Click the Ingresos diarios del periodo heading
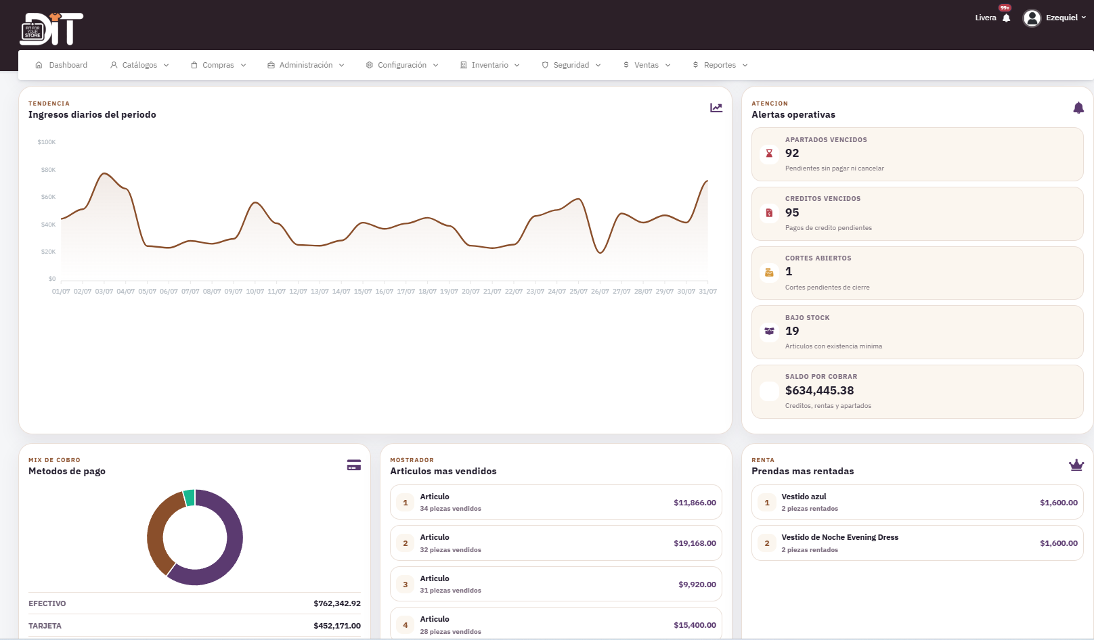 (92, 115)
